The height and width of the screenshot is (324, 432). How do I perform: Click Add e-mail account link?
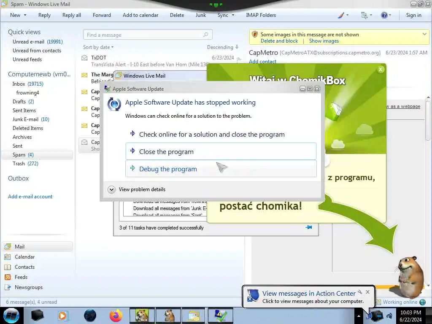pos(30,197)
